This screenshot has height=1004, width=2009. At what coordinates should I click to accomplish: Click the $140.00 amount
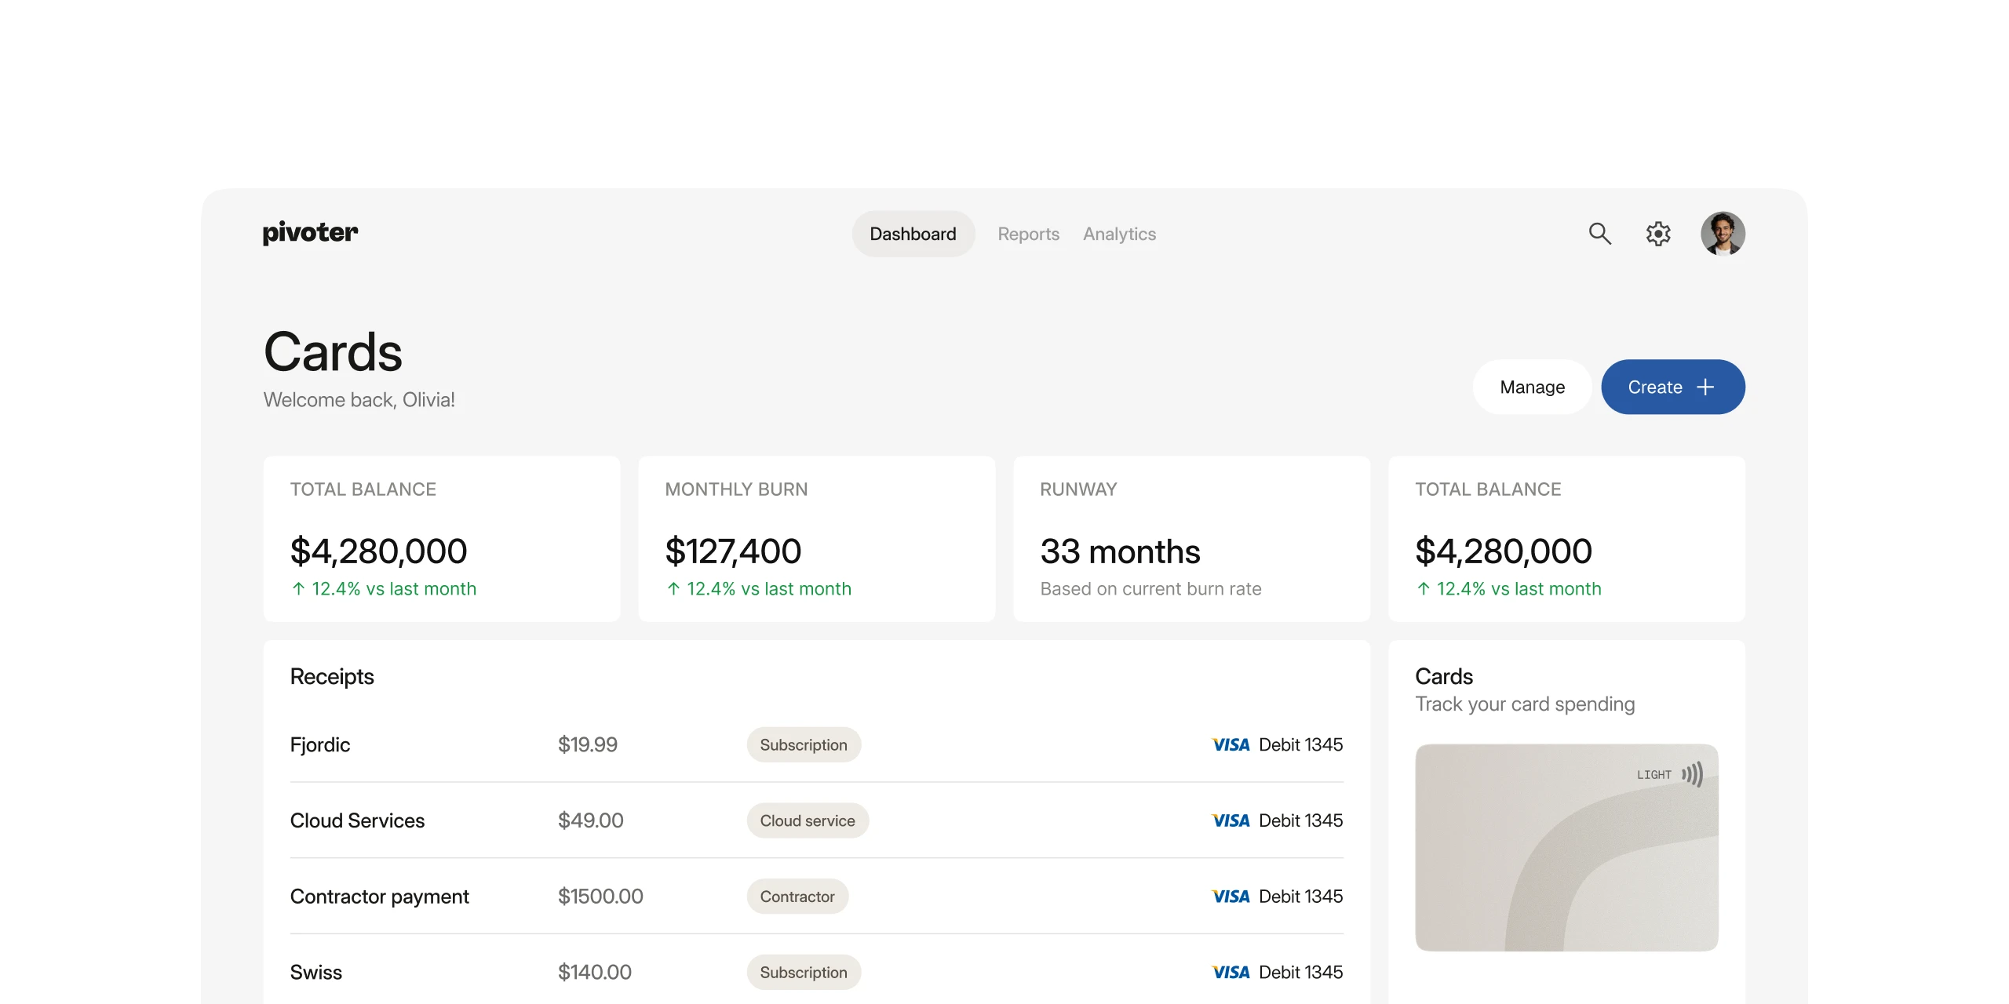(595, 973)
